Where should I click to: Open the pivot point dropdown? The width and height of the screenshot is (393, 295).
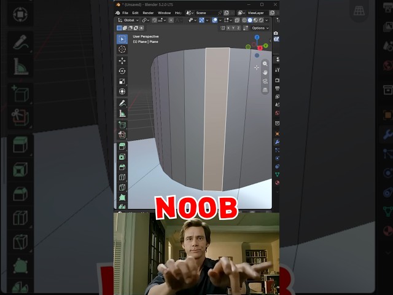[x=146, y=20]
